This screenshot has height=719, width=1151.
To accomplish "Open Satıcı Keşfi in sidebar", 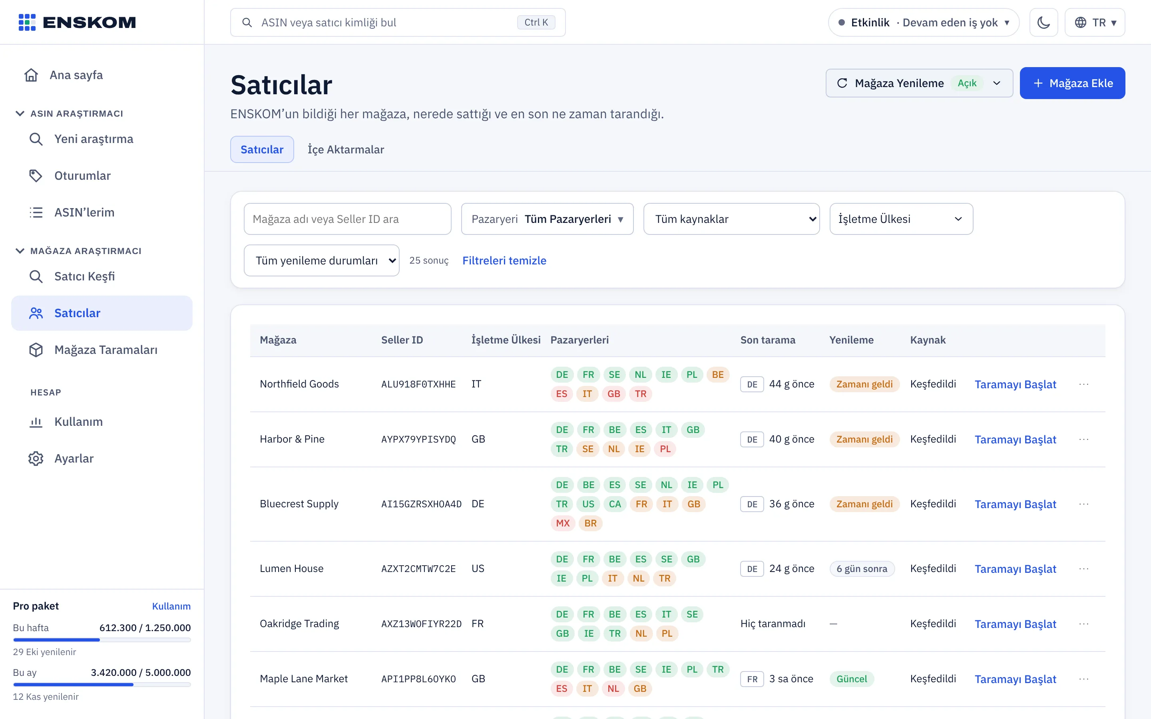I will pyautogui.click(x=102, y=276).
